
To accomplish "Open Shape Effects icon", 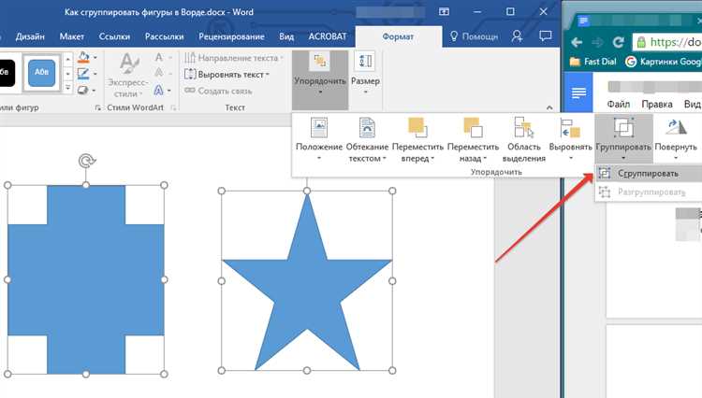I will pyautogui.click(x=82, y=90).
